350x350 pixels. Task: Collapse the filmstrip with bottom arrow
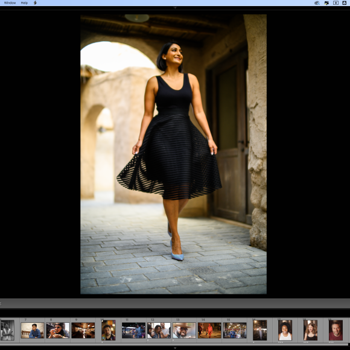click(175, 348)
